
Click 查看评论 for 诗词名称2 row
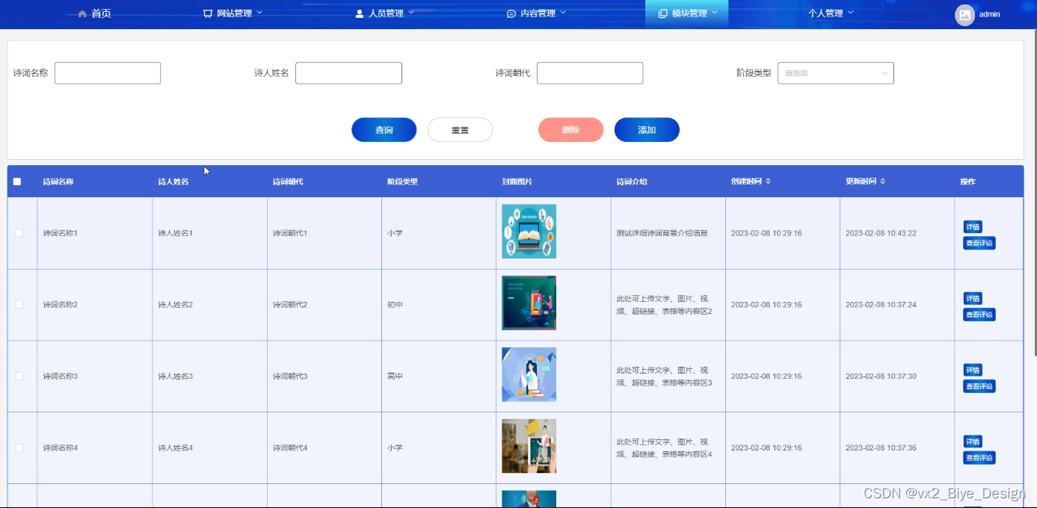(x=979, y=315)
